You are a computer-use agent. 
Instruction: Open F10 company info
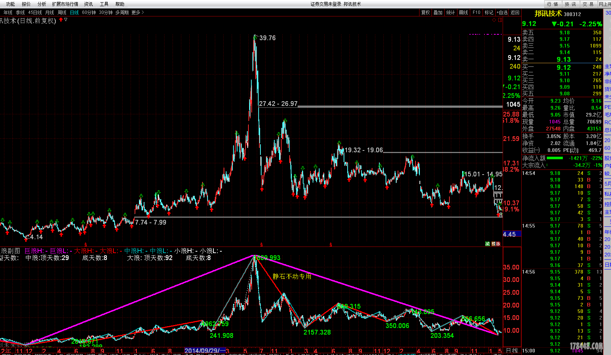476,12
